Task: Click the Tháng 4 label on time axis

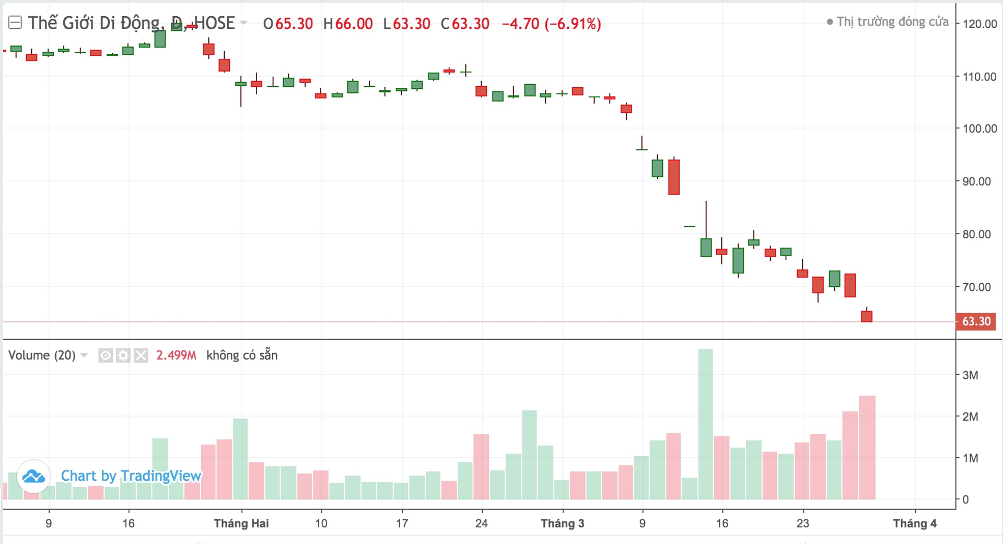Action: point(915,524)
